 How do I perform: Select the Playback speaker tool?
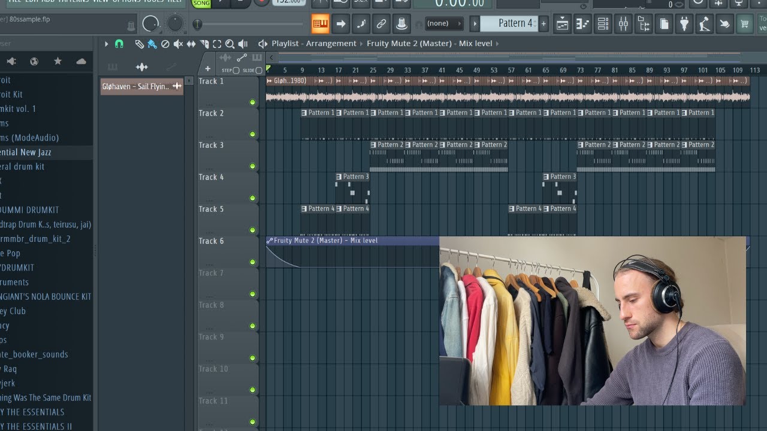pos(243,44)
